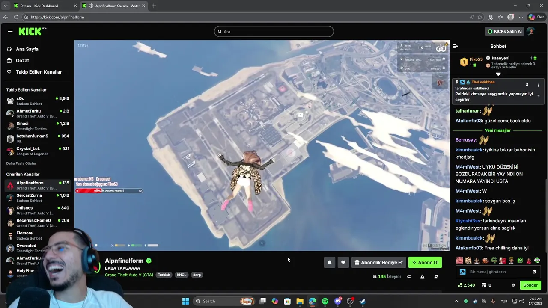Open pinned message three-dot options
The height and width of the screenshot is (308, 548).
[x=539, y=86]
